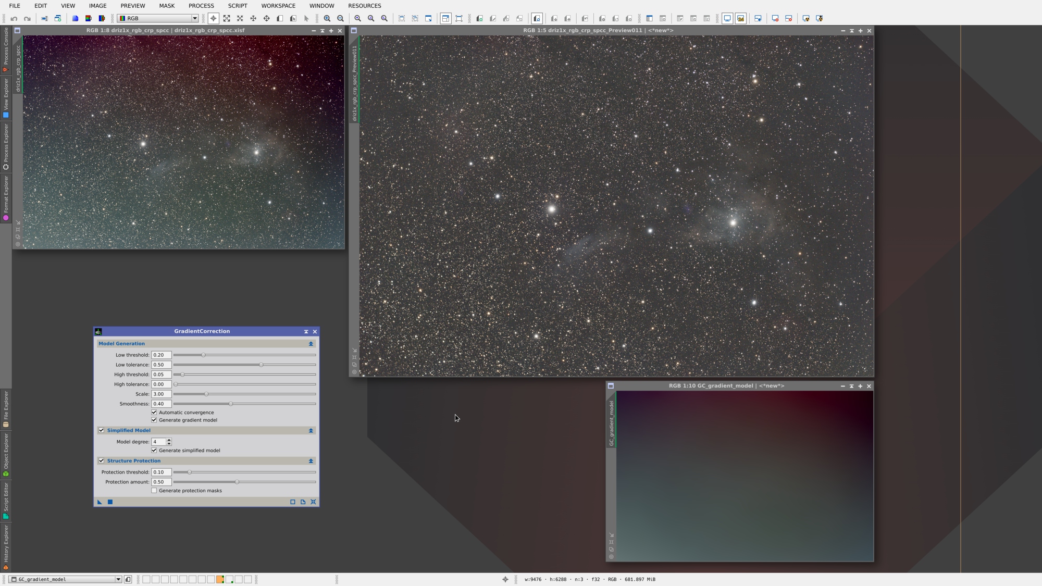
Task: Click the Scale slider handle
Action: coord(206,394)
